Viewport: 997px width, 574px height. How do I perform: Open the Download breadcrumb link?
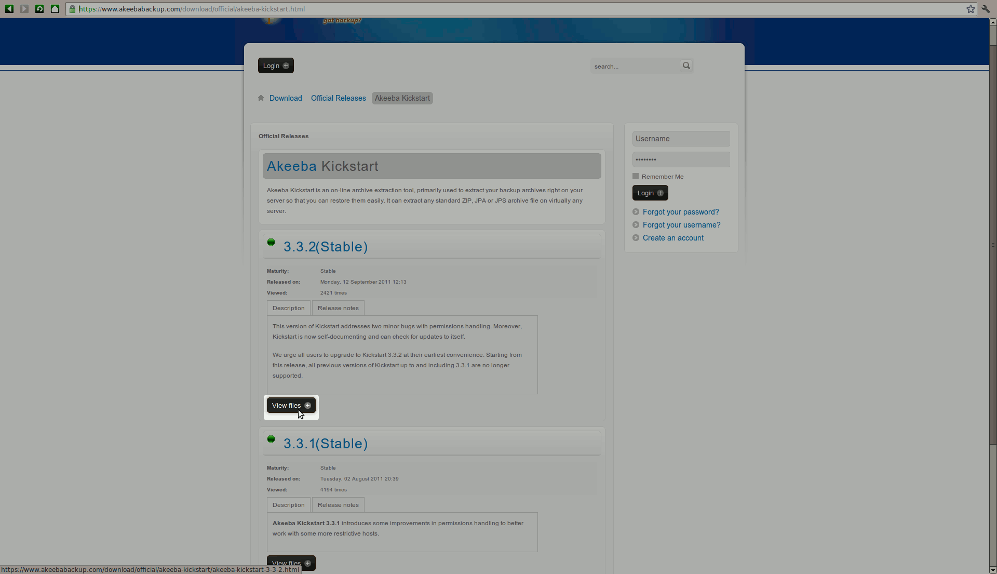[x=286, y=98]
